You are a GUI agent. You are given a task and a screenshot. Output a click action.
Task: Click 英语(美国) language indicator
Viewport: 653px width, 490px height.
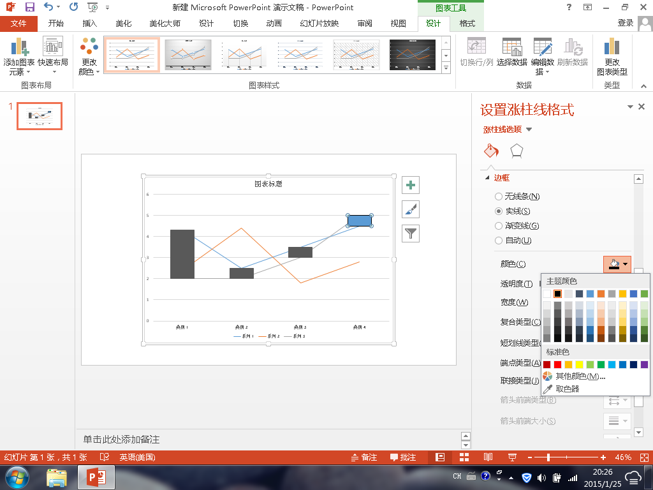click(x=138, y=457)
